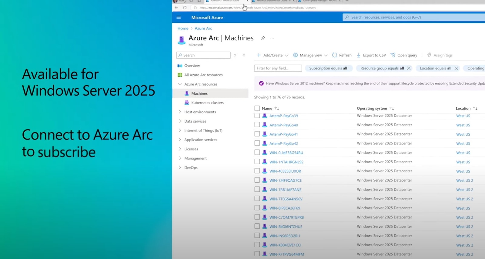
Task: Remove the Location equals all filter
Action: pos(456,68)
